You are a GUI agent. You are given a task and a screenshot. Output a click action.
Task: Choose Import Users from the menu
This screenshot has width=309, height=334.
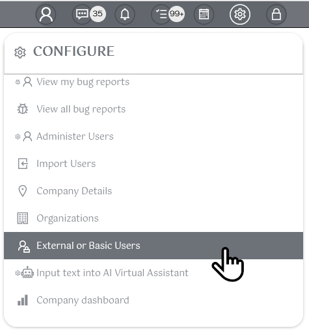coord(154,164)
